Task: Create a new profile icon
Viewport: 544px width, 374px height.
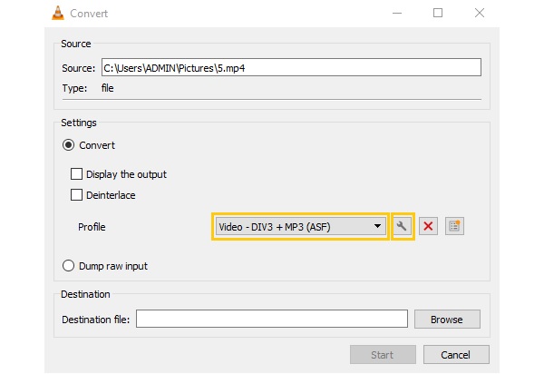Action: [x=454, y=226]
